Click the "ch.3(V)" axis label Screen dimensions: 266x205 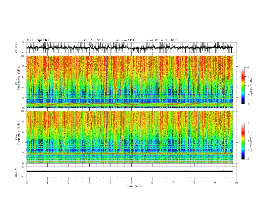(x=16, y=172)
